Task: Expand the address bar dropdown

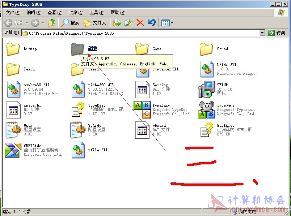Action: [262, 33]
